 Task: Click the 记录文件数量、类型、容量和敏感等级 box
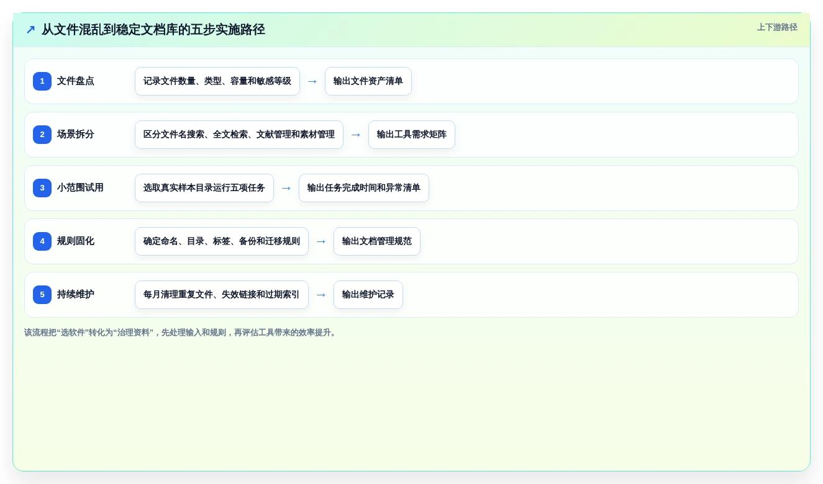pos(217,81)
